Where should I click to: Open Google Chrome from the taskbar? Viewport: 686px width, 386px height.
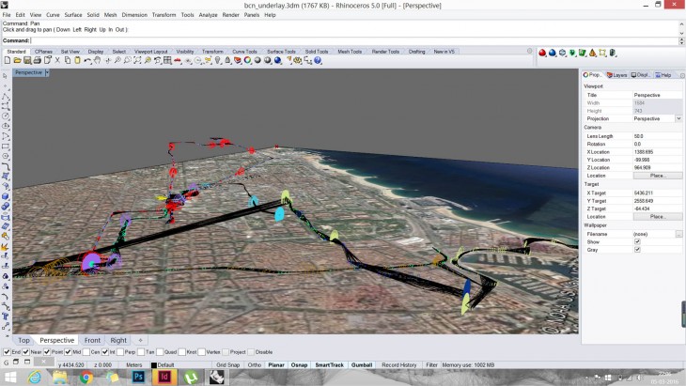tap(86, 377)
